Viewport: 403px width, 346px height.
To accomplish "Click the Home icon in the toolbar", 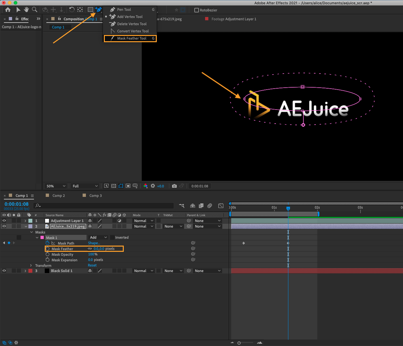I will 8,10.
